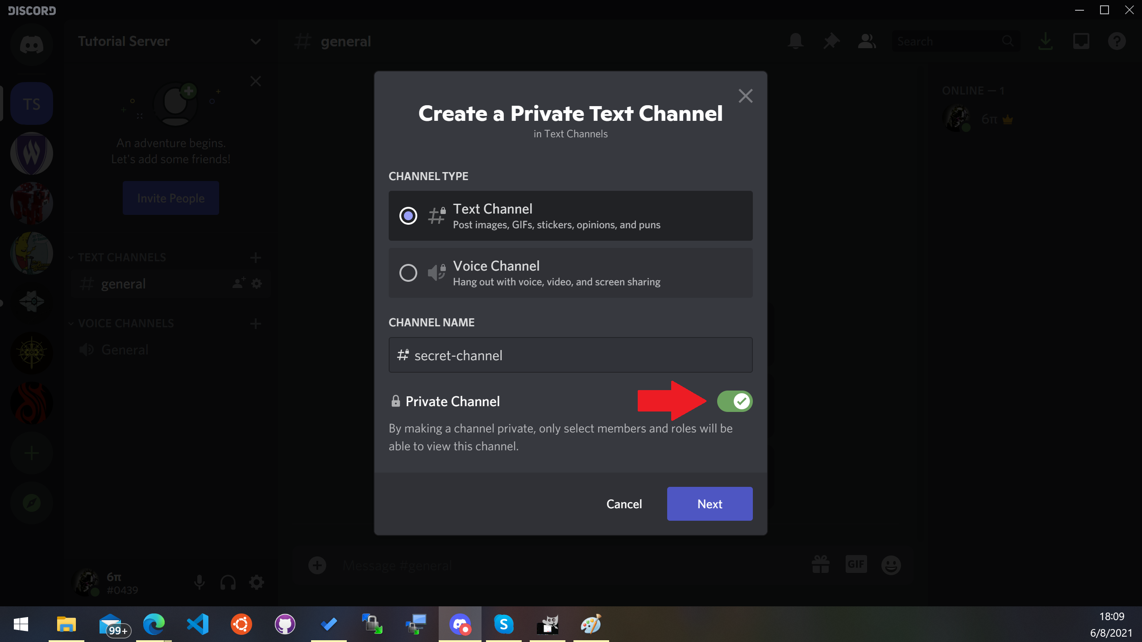The width and height of the screenshot is (1142, 642).
Task: Dismiss the invite friends banner
Action: 256,81
